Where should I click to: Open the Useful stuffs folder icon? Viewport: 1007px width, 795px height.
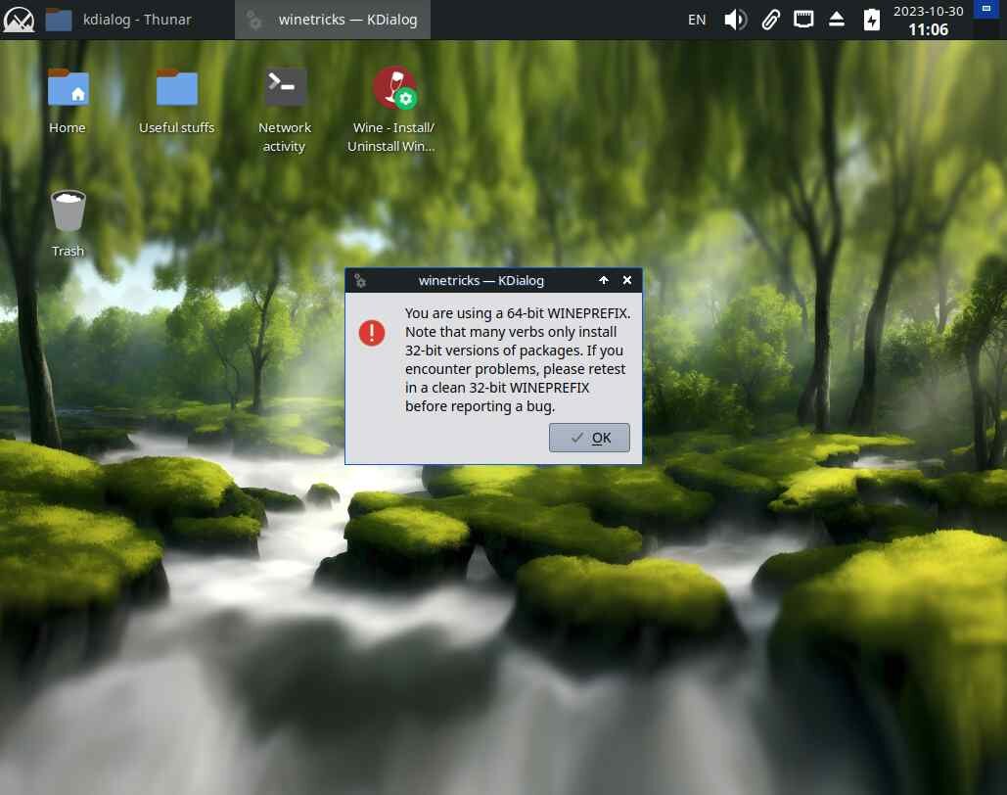176,101
